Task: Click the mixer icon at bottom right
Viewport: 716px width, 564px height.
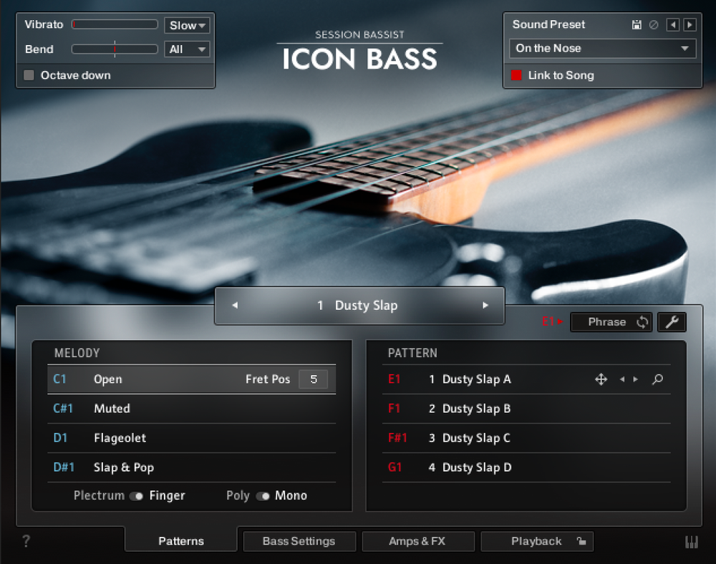Action: (x=690, y=542)
